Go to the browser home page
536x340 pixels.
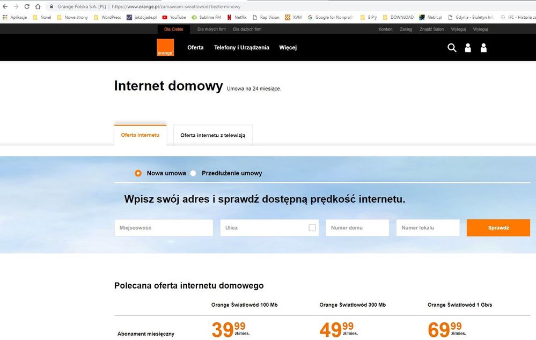(38, 6)
